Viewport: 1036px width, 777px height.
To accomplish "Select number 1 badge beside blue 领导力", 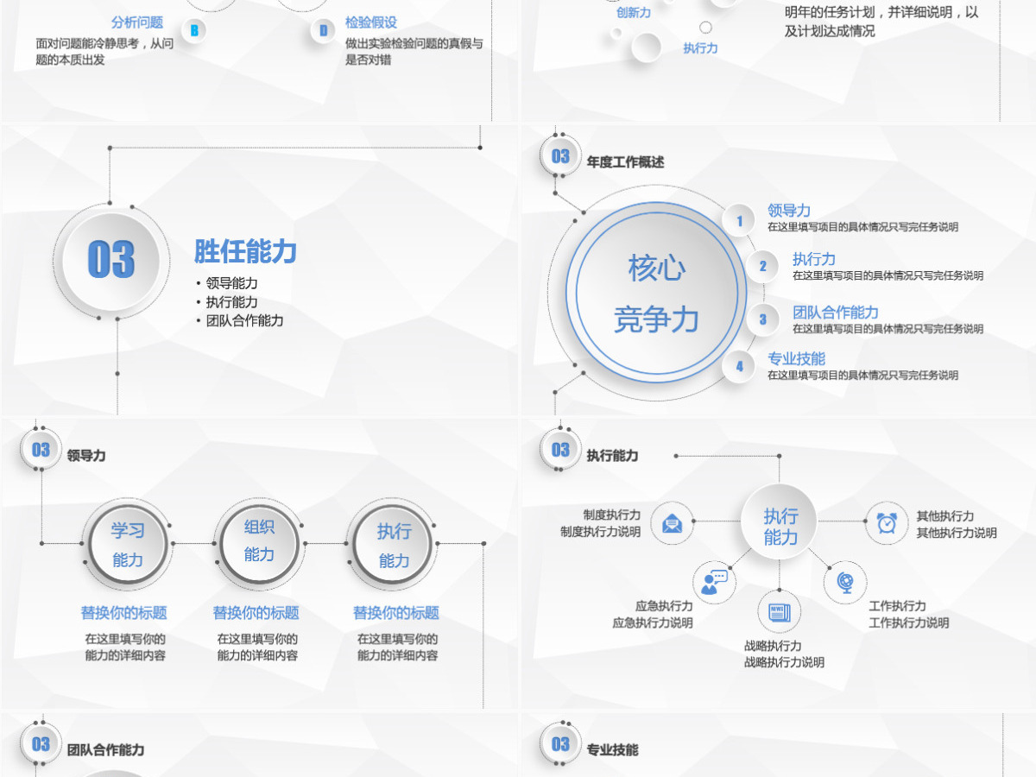I will click(739, 221).
